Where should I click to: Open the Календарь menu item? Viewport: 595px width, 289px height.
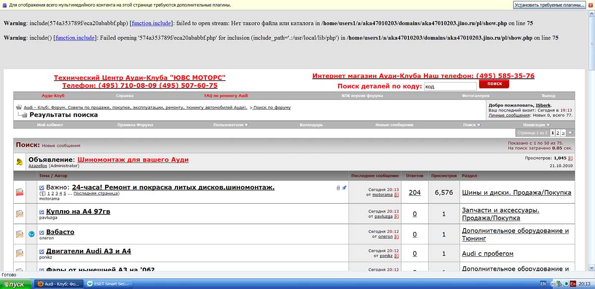point(311,125)
